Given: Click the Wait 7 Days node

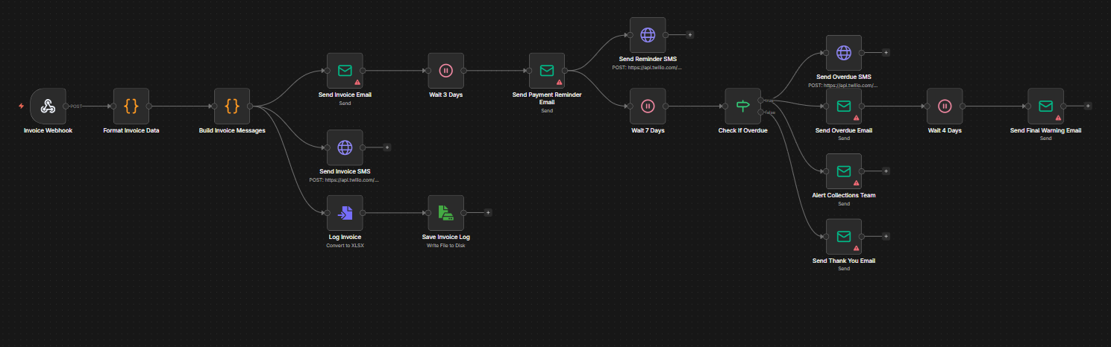Looking at the screenshot, I should [x=648, y=106].
